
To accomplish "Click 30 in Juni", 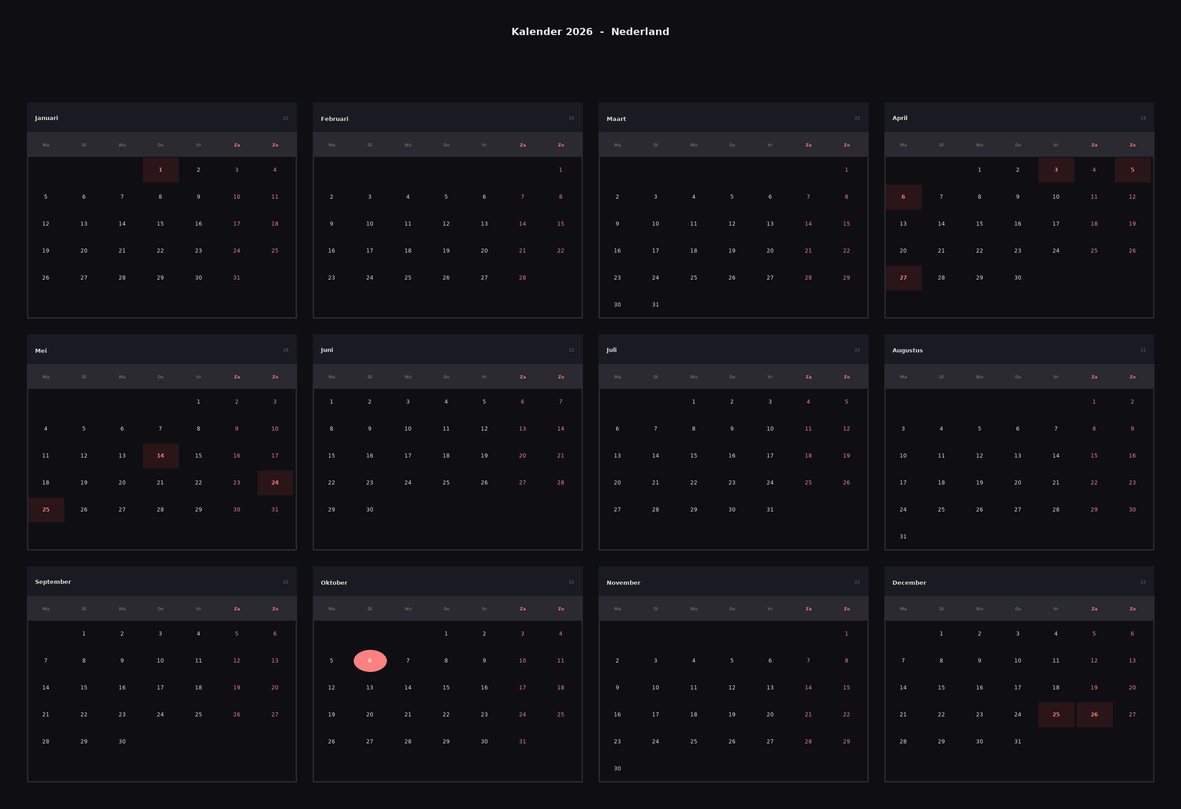I will pyautogui.click(x=370, y=510).
